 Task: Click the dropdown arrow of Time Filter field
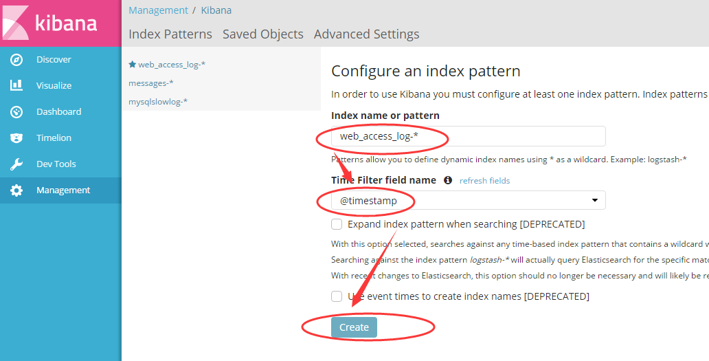595,200
